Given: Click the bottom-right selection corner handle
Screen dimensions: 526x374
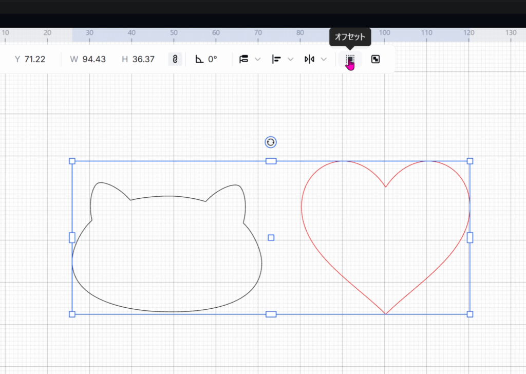Looking at the screenshot, I should pos(469,314).
